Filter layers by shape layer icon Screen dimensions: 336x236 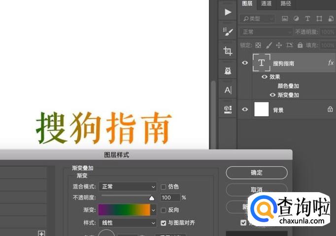[x=319, y=19]
